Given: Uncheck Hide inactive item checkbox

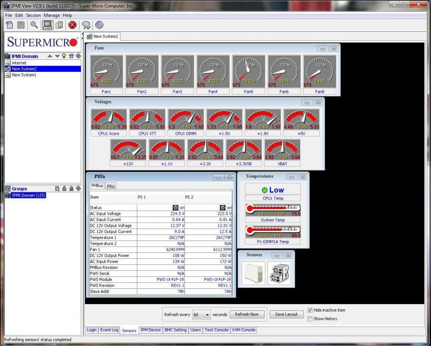Looking at the screenshot, I should (310, 310).
